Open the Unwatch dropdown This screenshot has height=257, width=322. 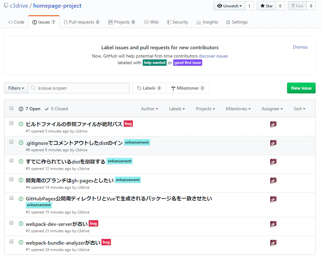(x=230, y=6)
